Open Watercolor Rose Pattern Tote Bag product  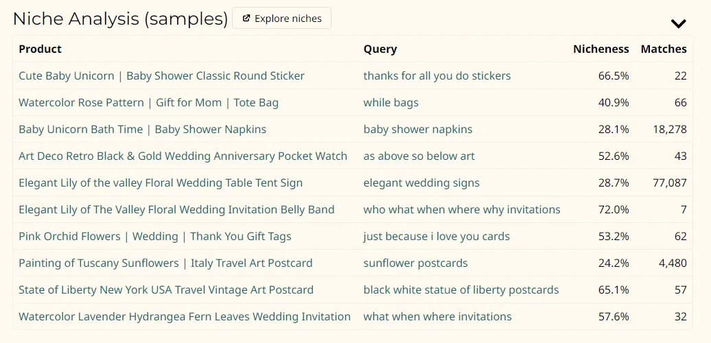pos(148,102)
